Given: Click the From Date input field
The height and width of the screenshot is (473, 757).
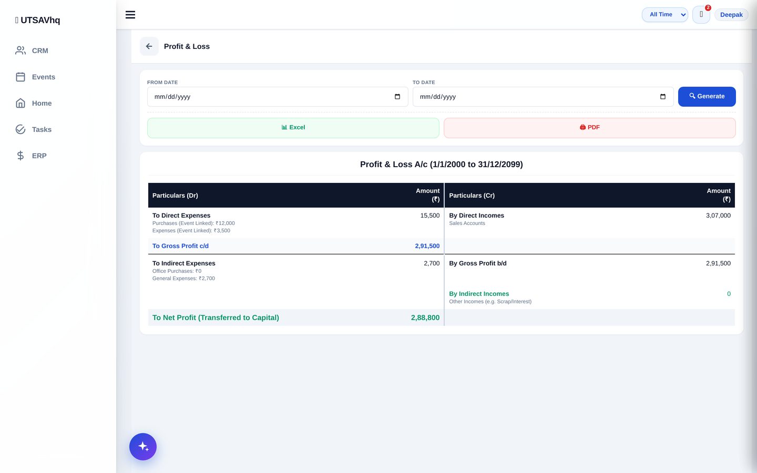Looking at the screenshot, I should tap(278, 97).
